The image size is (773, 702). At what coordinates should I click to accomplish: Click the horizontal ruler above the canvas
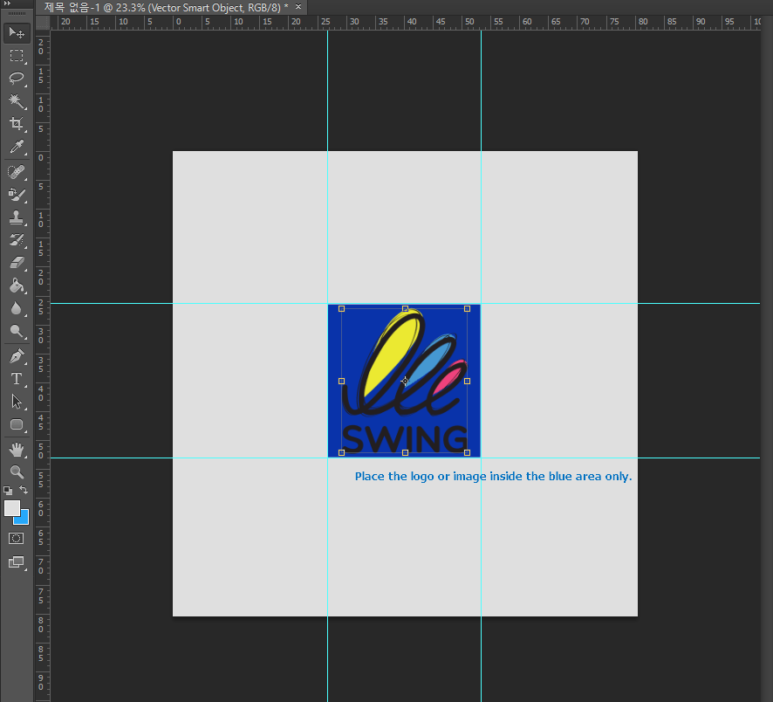393,22
